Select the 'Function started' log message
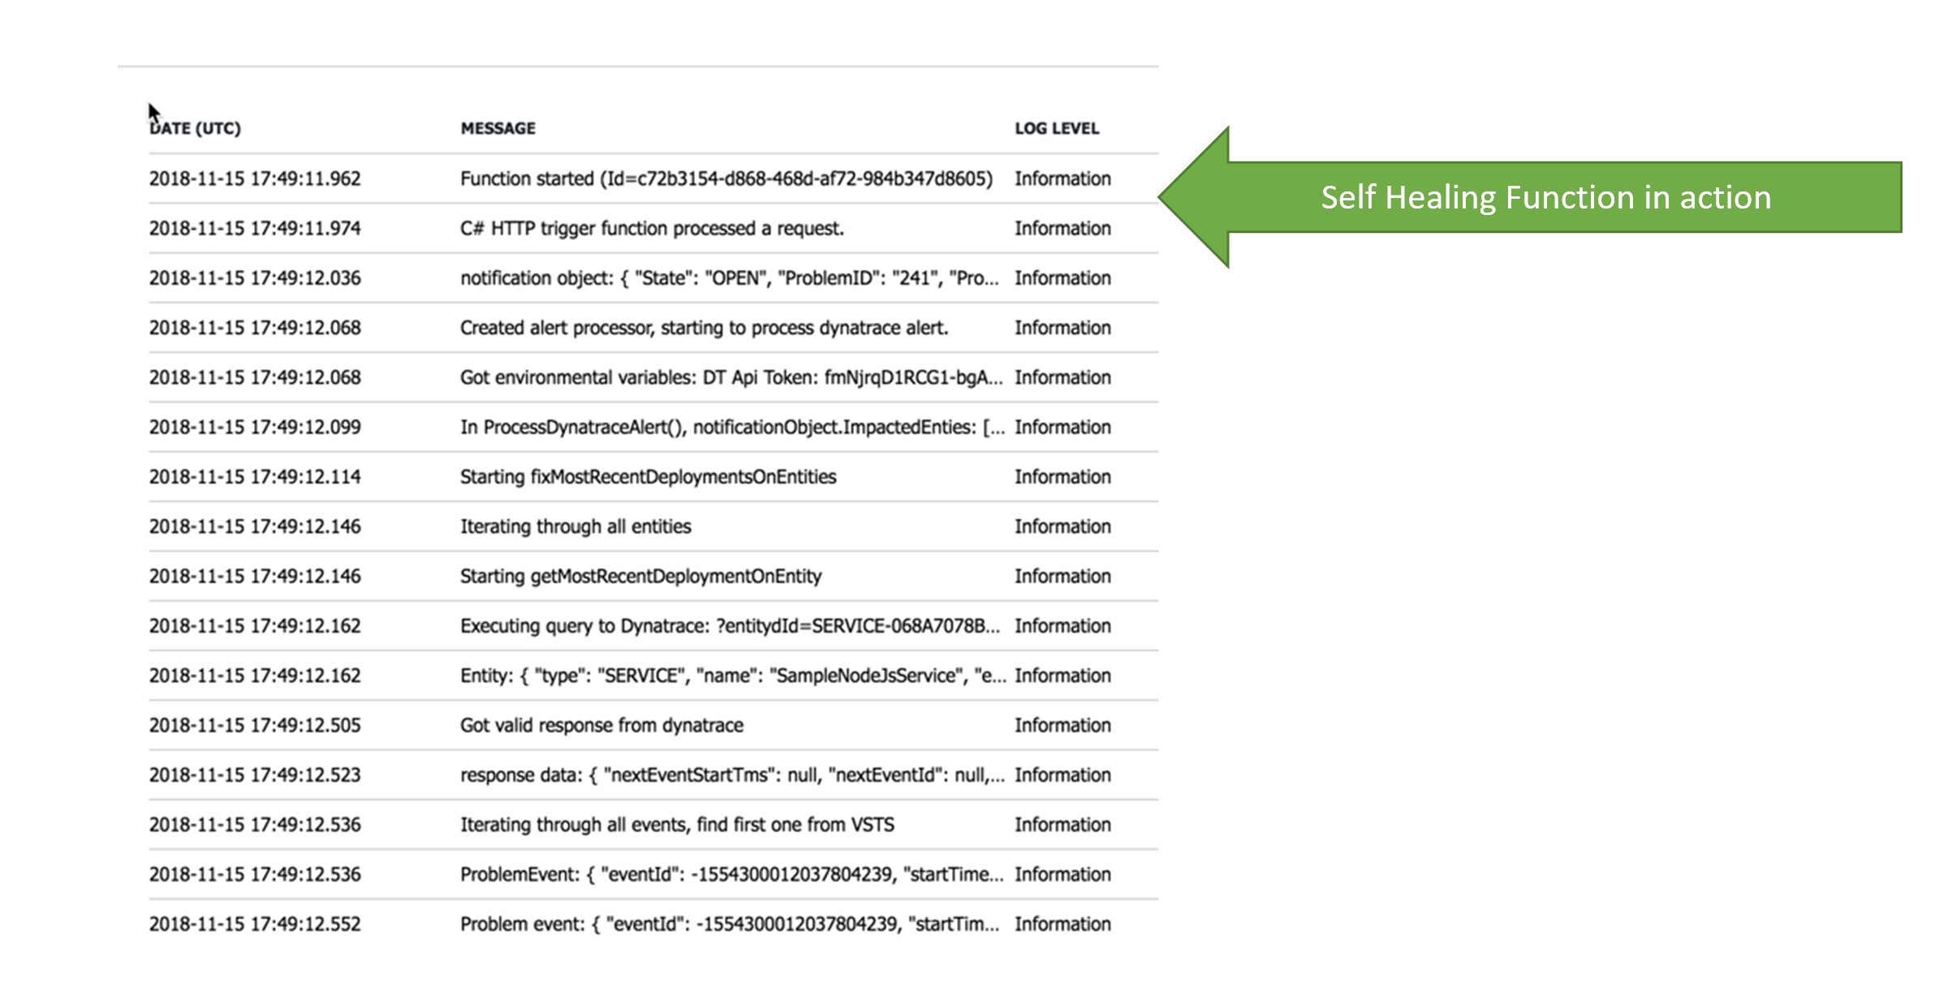This screenshot has width=1935, height=989. (726, 178)
